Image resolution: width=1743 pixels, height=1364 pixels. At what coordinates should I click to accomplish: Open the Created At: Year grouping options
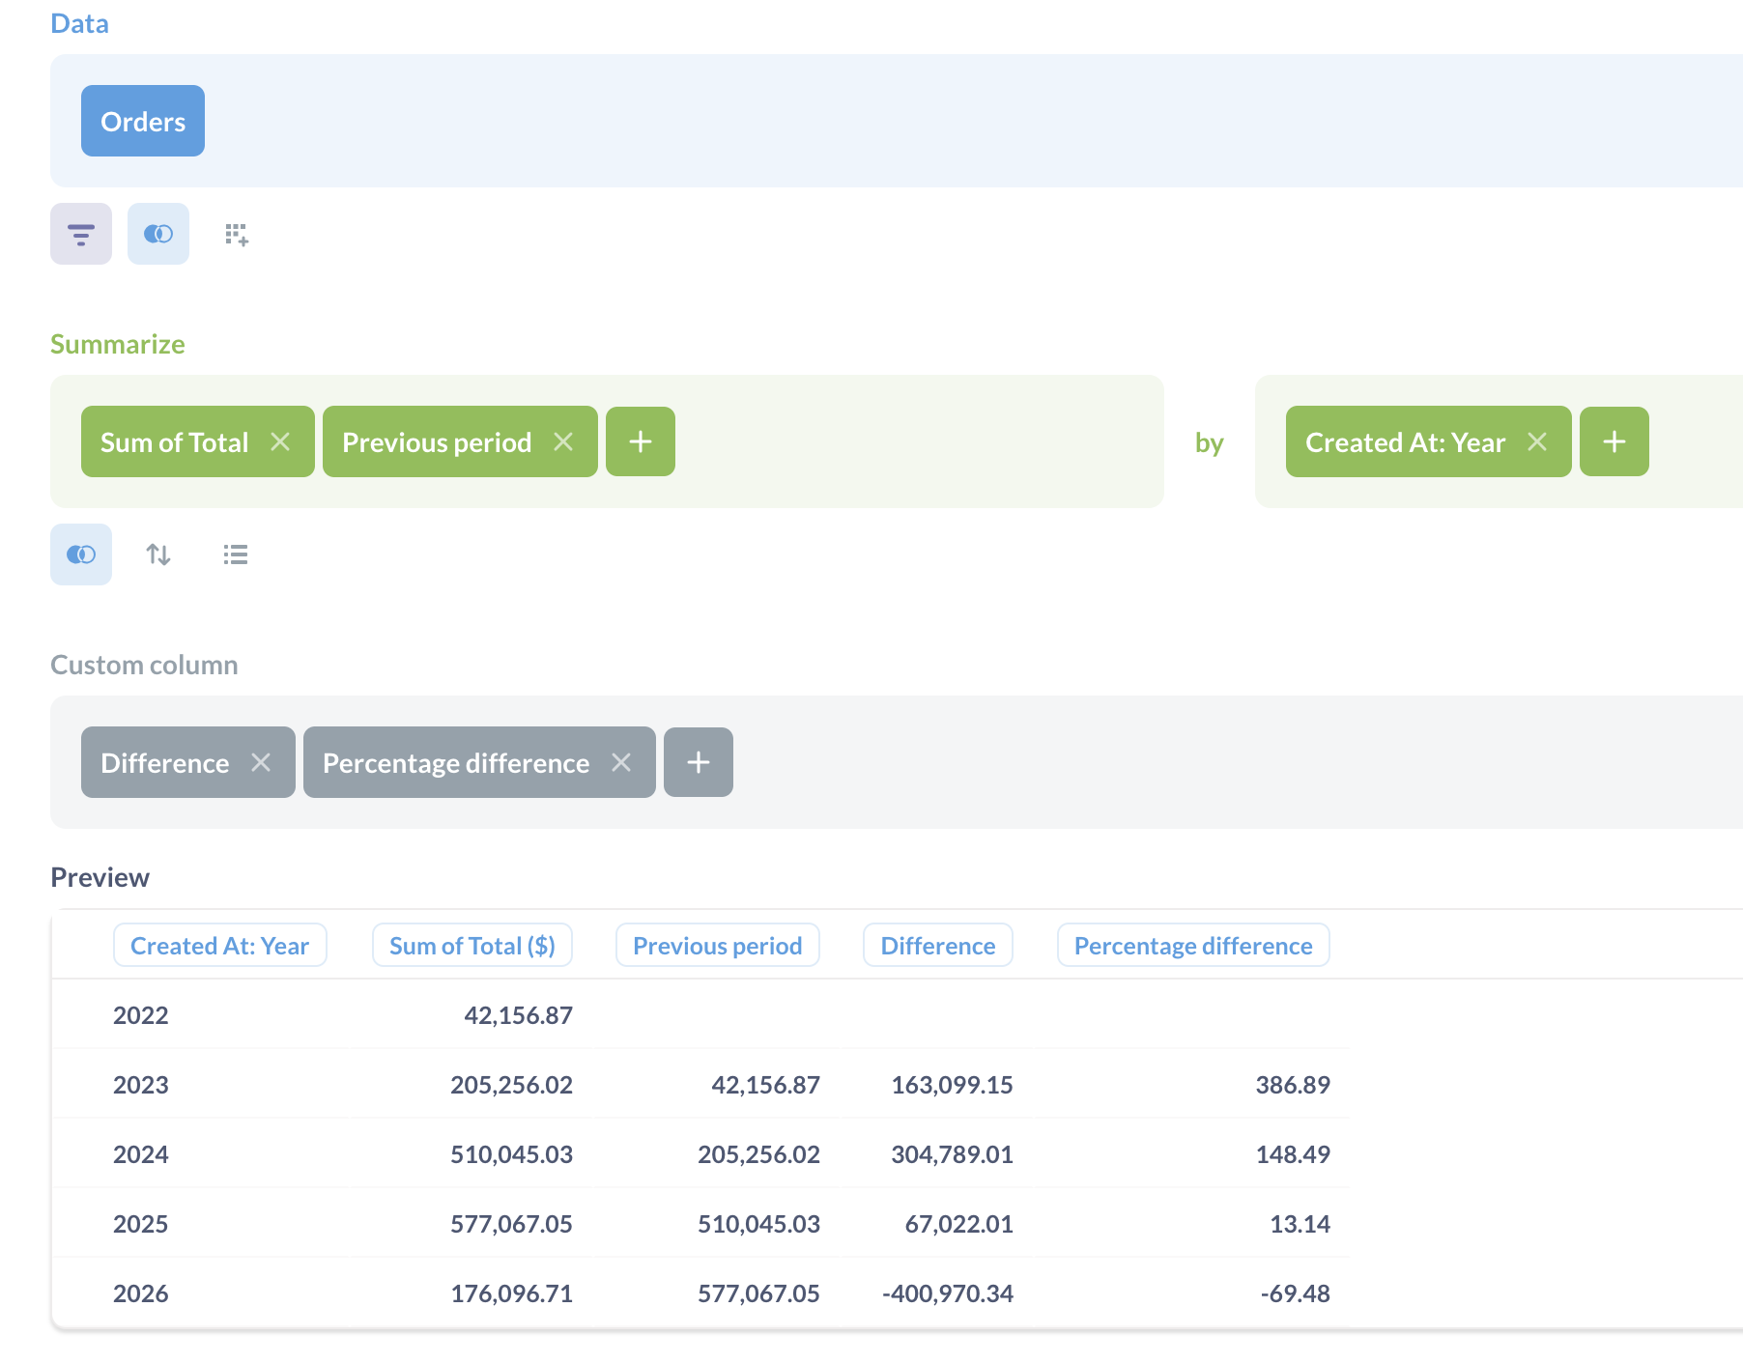click(x=1405, y=441)
